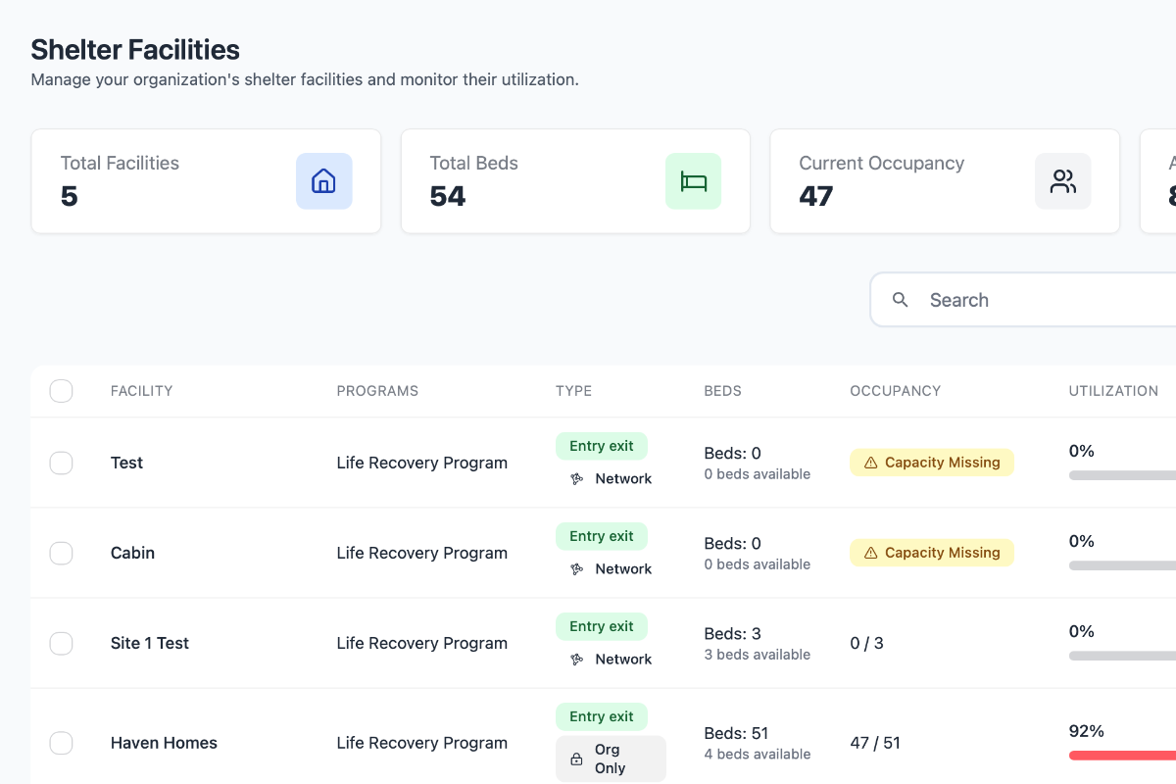Sort by the Utilization column header

point(1113,391)
